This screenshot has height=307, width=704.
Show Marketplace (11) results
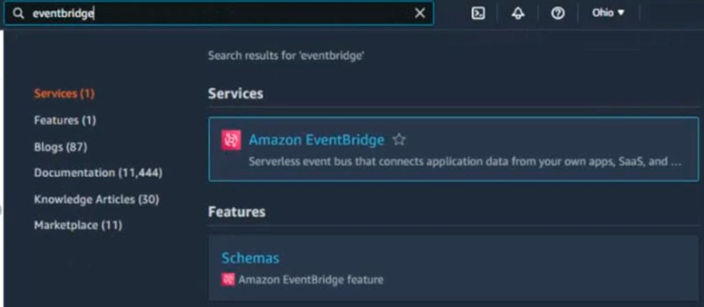78,225
